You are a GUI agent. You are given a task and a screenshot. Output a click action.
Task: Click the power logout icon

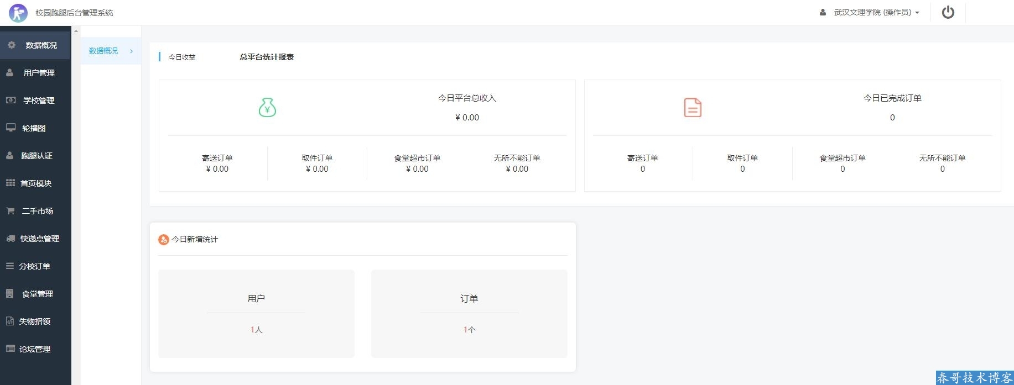[948, 12]
